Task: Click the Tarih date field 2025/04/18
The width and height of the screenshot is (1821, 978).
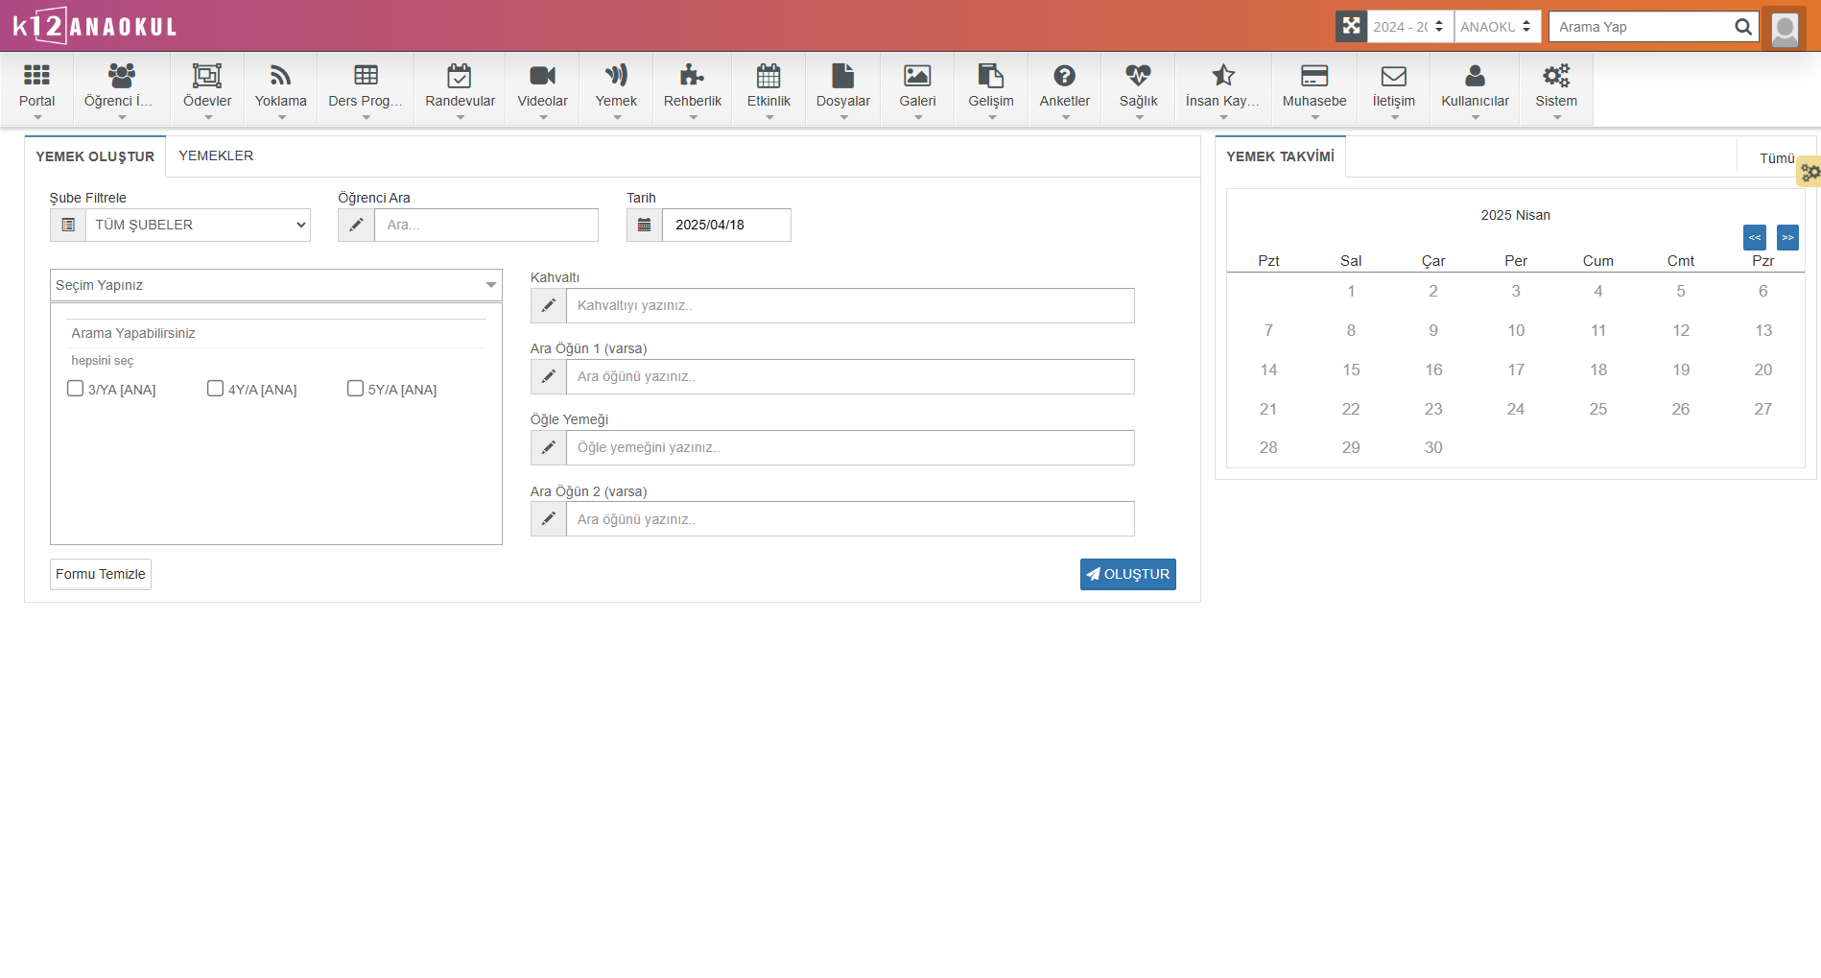Action: pyautogui.click(x=726, y=225)
